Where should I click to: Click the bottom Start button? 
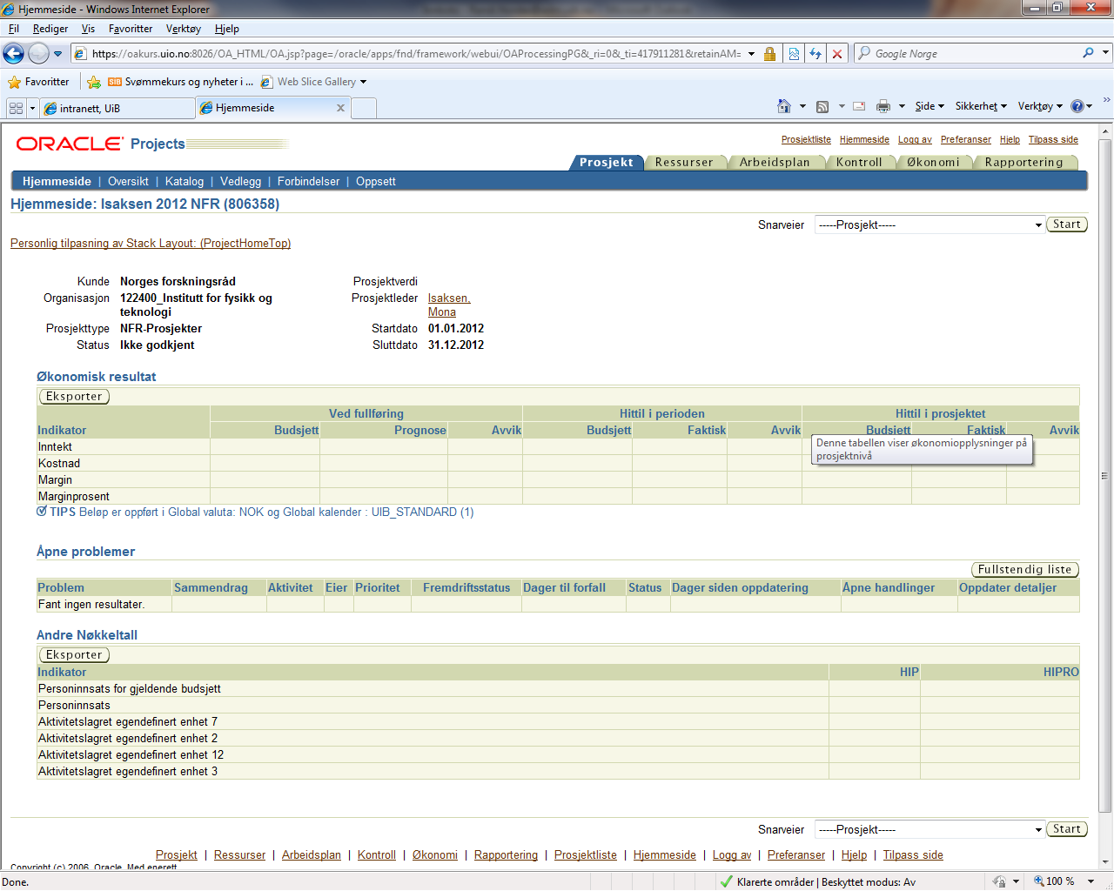pos(1067,829)
